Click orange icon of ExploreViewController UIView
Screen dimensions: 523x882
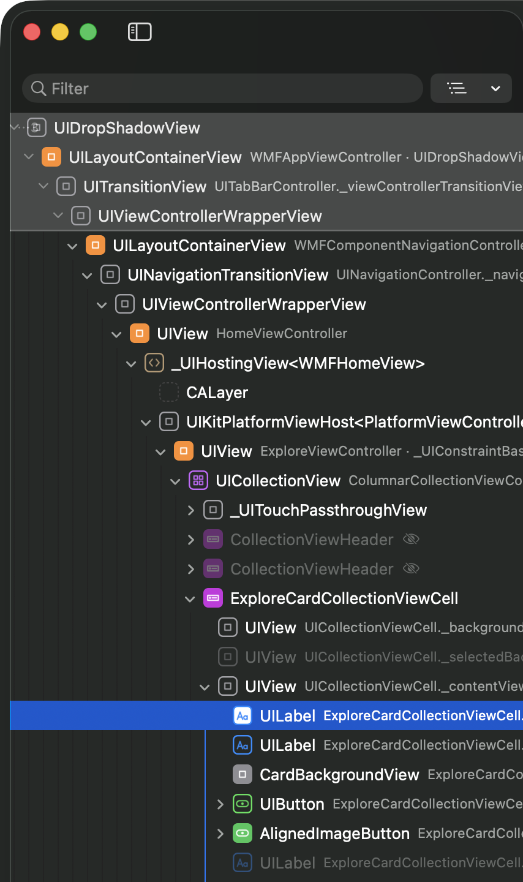coord(184,451)
